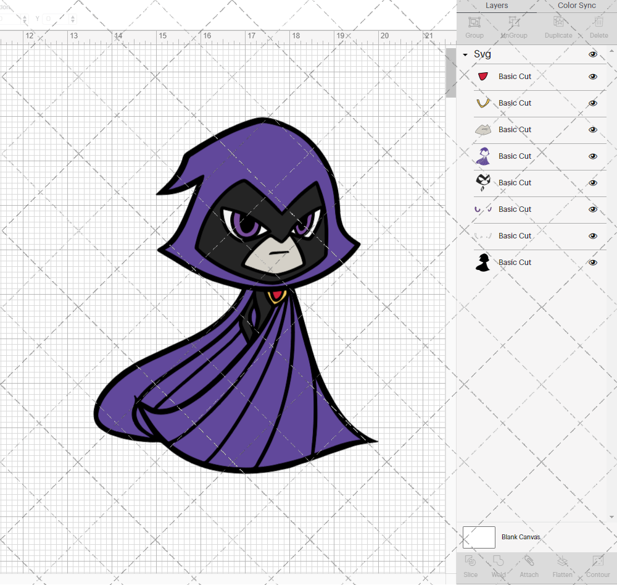This screenshot has height=585, width=617.
Task: Click the Duplicate icon
Action: click(x=558, y=22)
